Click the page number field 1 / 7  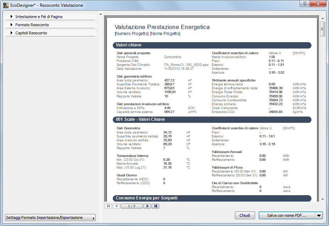click(x=132, y=206)
